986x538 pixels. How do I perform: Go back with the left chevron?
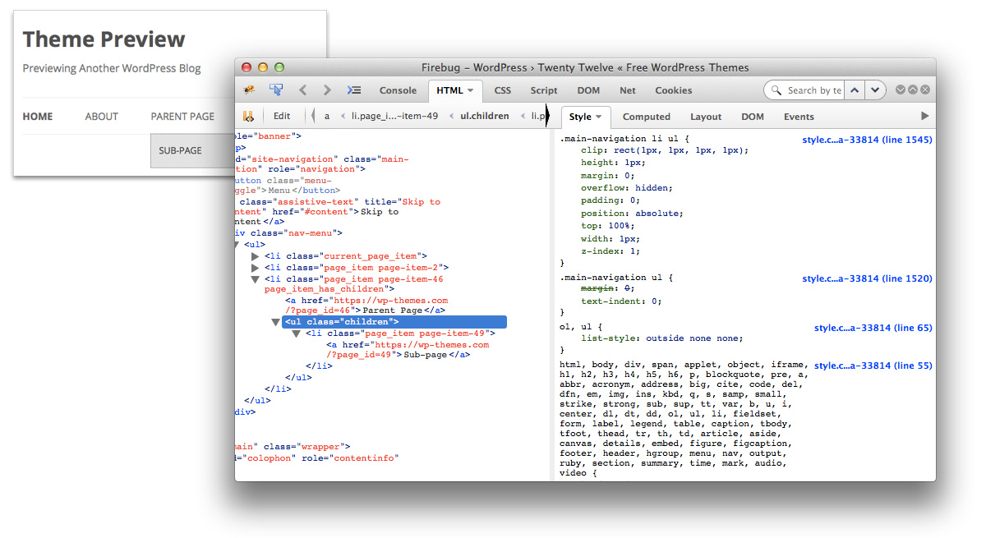point(302,90)
